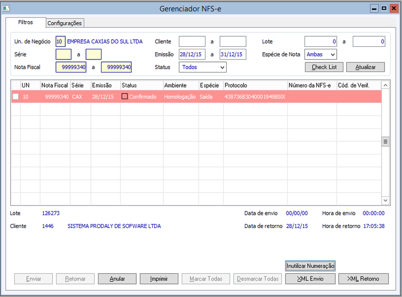
Task: Grab the vertical scrollbar thumb
Action: [385, 141]
